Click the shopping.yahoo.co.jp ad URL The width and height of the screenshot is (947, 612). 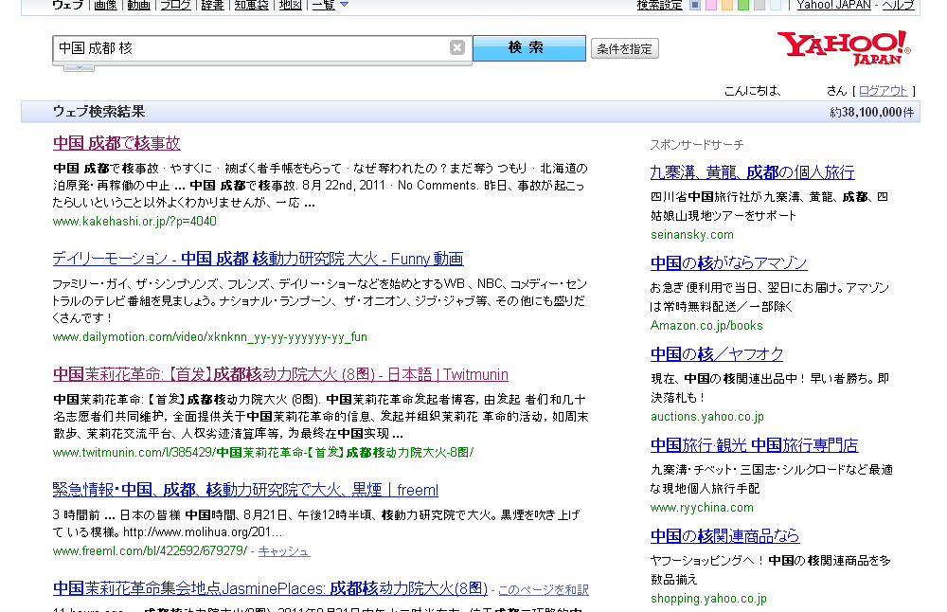(709, 598)
